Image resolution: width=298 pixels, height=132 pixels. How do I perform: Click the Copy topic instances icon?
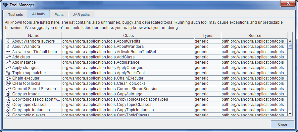click(8, 110)
